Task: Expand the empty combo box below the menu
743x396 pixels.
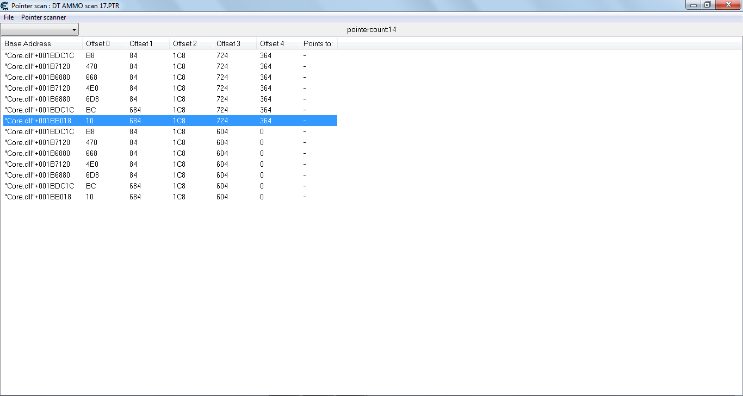Action: (x=40, y=29)
